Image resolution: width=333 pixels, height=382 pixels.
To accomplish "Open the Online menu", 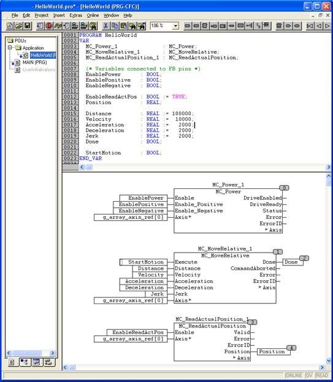I will tap(93, 15).
